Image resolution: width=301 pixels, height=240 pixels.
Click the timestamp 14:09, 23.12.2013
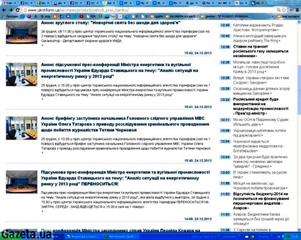coord(198,219)
